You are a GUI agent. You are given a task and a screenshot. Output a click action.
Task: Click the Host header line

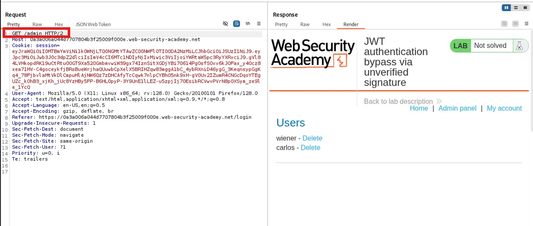coord(106,40)
